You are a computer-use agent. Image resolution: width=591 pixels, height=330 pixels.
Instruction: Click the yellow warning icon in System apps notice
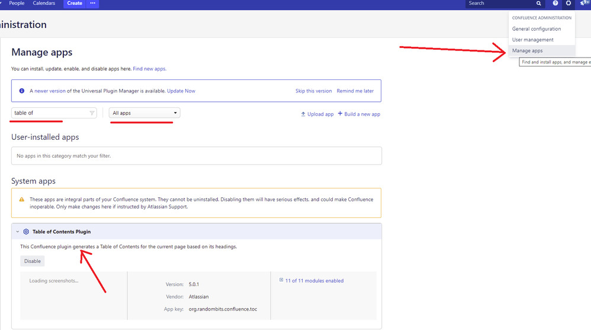pyautogui.click(x=22, y=200)
